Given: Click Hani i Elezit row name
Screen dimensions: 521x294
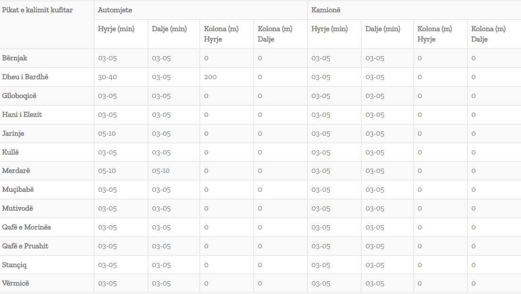Looking at the screenshot, I should tap(22, 115).
